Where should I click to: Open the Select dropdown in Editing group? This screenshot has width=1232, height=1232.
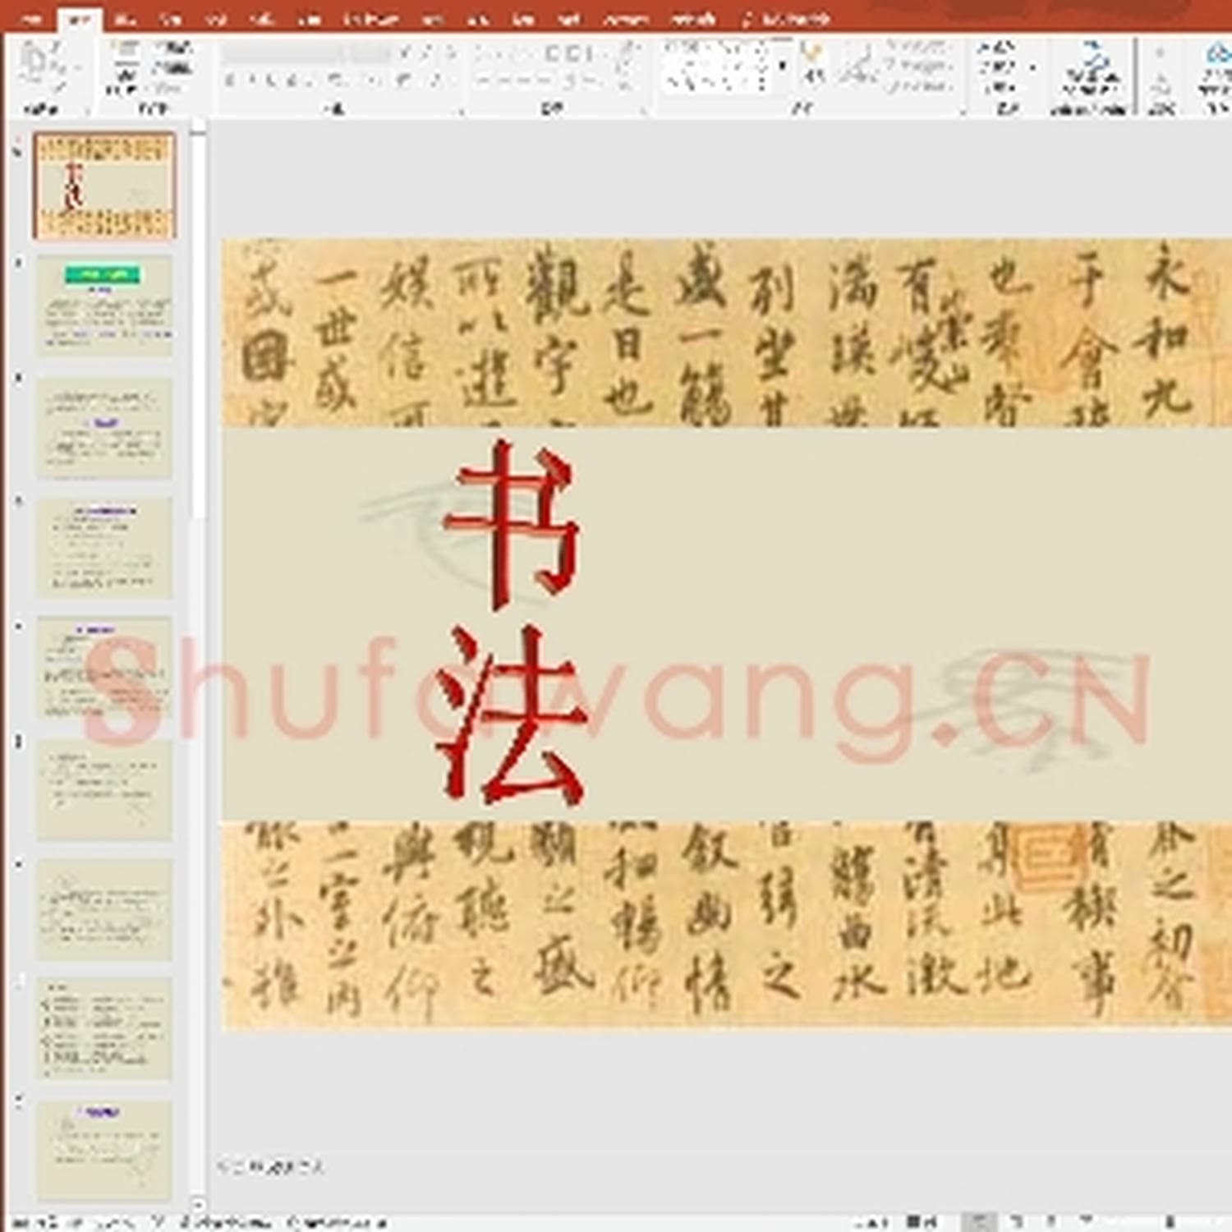(1000, 87)
